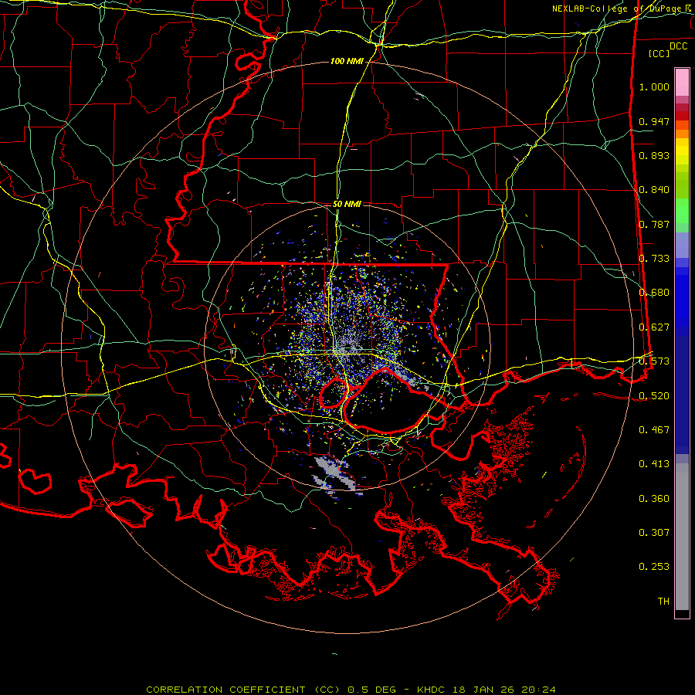695x695 pixels.
Task: Pick the bright green band near 0.787
Action: 682,210
